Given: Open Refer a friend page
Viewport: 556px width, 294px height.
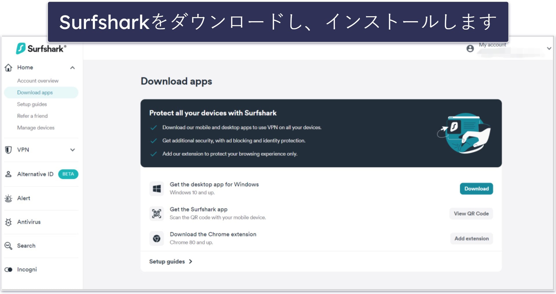Looking at the screenshot, I should (x=32, y=116).
